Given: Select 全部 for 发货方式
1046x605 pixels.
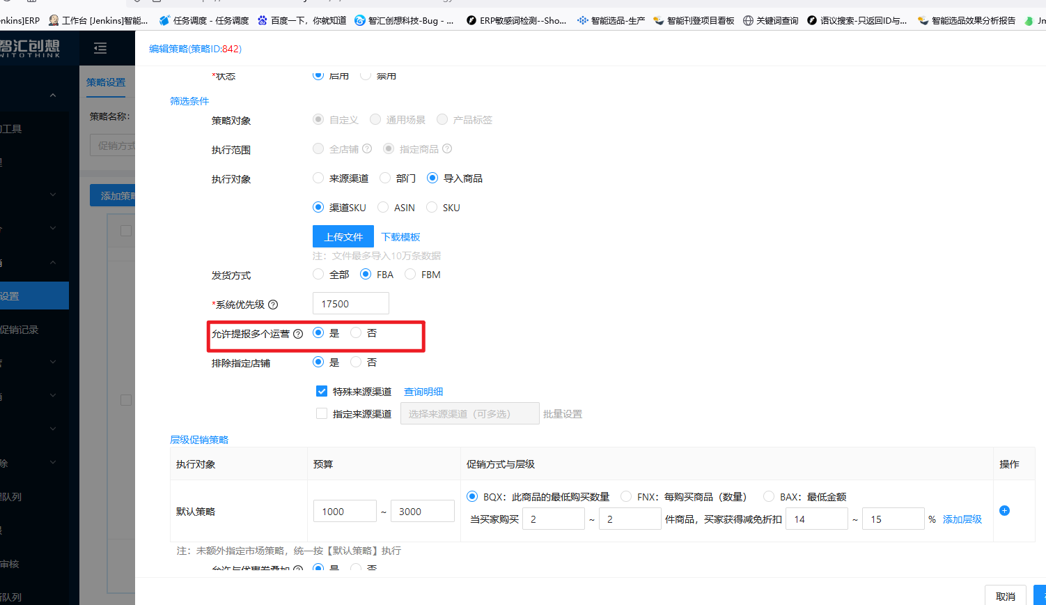Looking at the screenshot, I should coord(318,275).
